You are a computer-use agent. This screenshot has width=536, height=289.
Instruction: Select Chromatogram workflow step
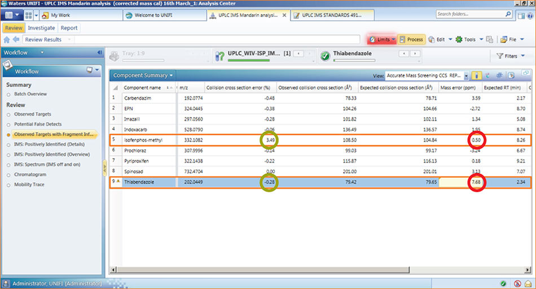pyautogui.click(x=30, y=174)
